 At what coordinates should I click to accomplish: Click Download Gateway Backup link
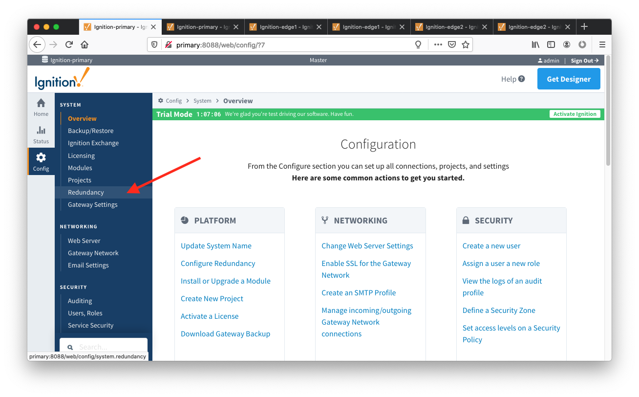click(225, 334)
